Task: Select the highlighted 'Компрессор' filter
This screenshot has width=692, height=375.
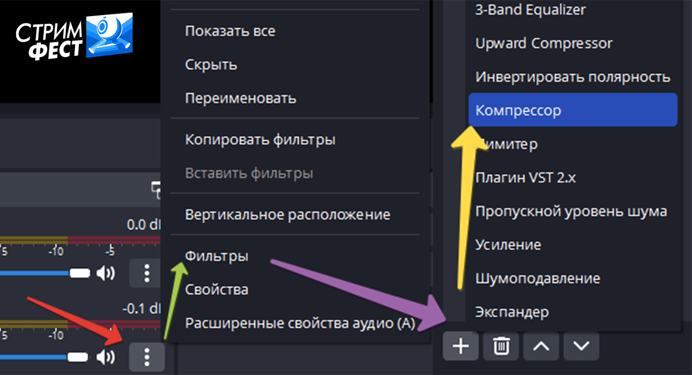Action: [573, 110]
